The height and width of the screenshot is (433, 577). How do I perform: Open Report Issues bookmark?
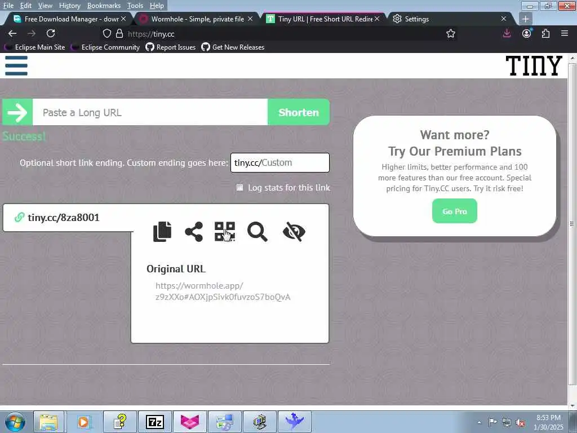[x=171, y=47]
